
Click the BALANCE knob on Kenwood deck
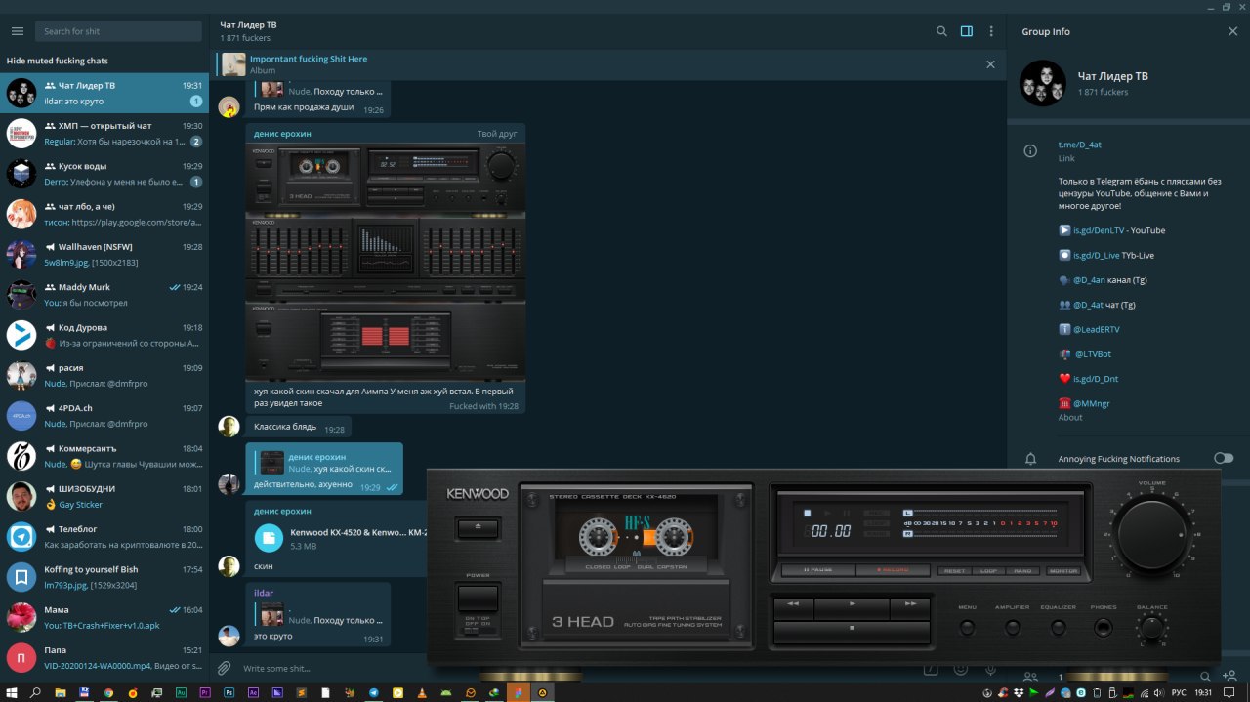click(1152, 628)
